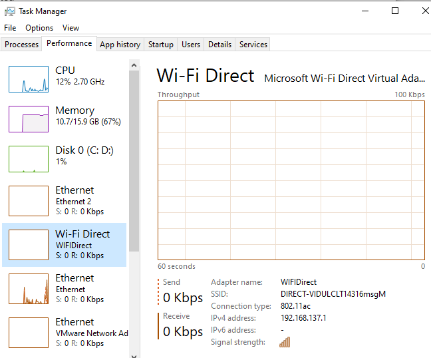
Task: Select the Ethernet adapter graph with activity spikes
Action: click(29, 289)
